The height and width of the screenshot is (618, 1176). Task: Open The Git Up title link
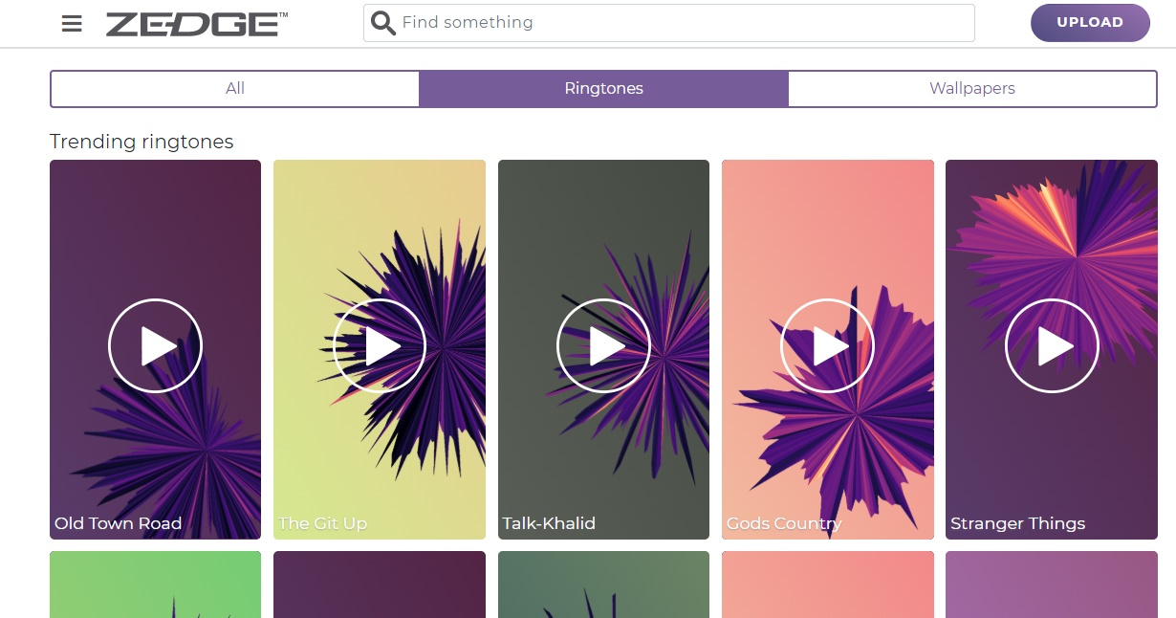coord(323,523)
